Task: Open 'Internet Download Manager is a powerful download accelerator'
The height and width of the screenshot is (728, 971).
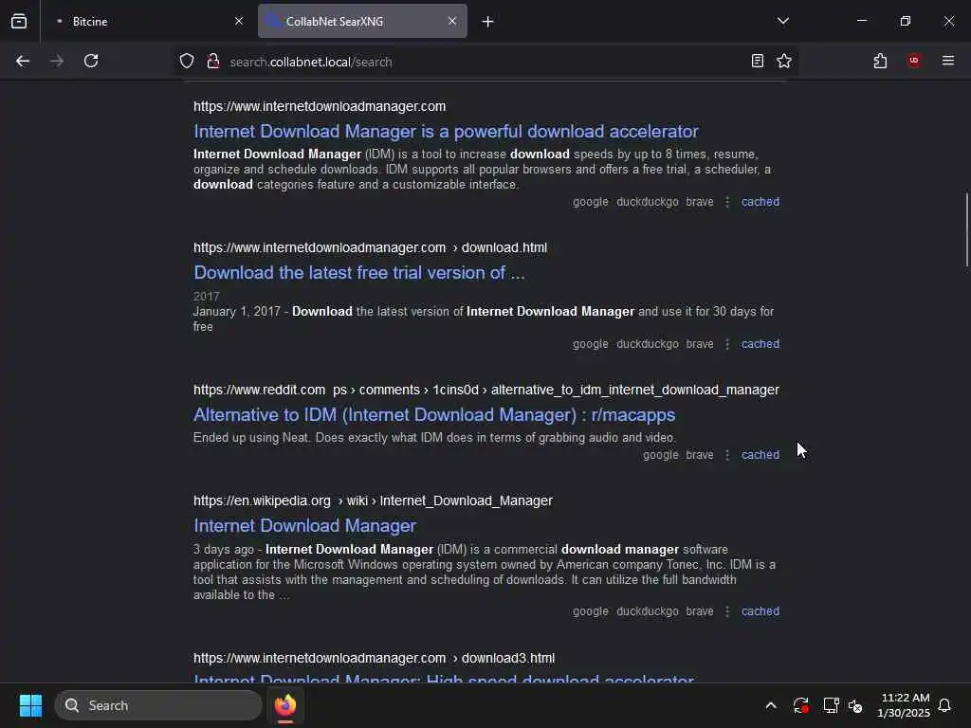Action: (x=446, y=131)
